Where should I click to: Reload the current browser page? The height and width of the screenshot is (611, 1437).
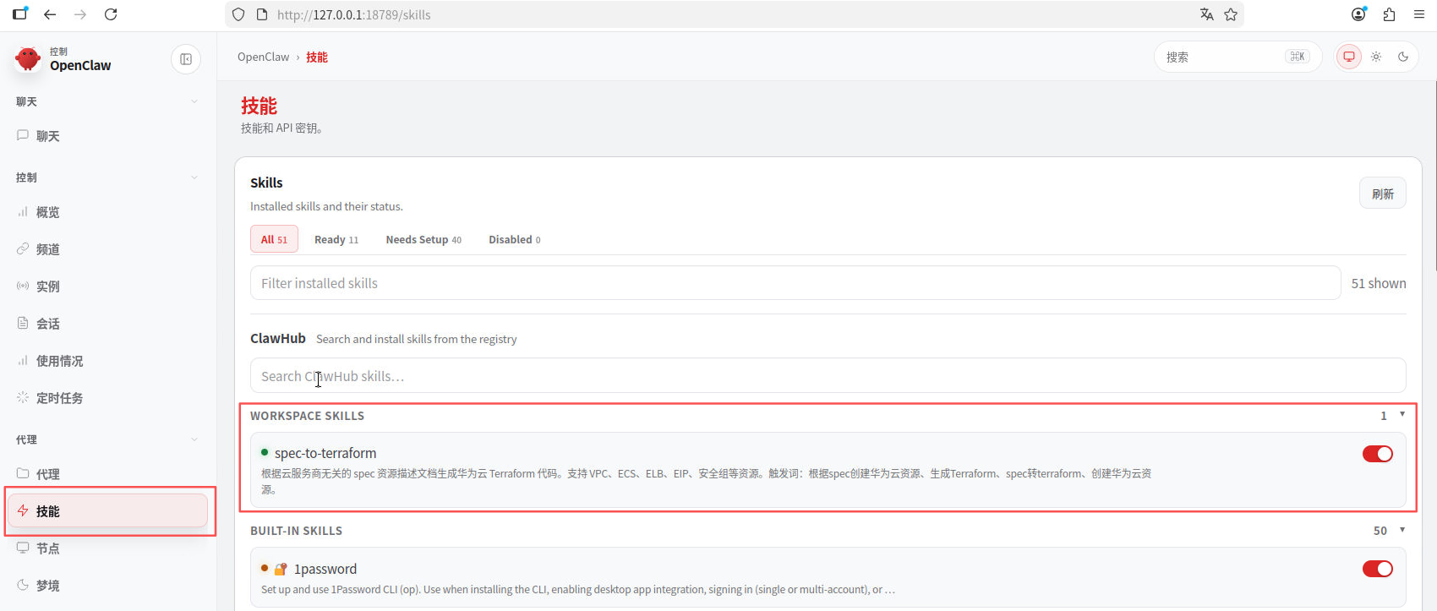pos(111,14)
